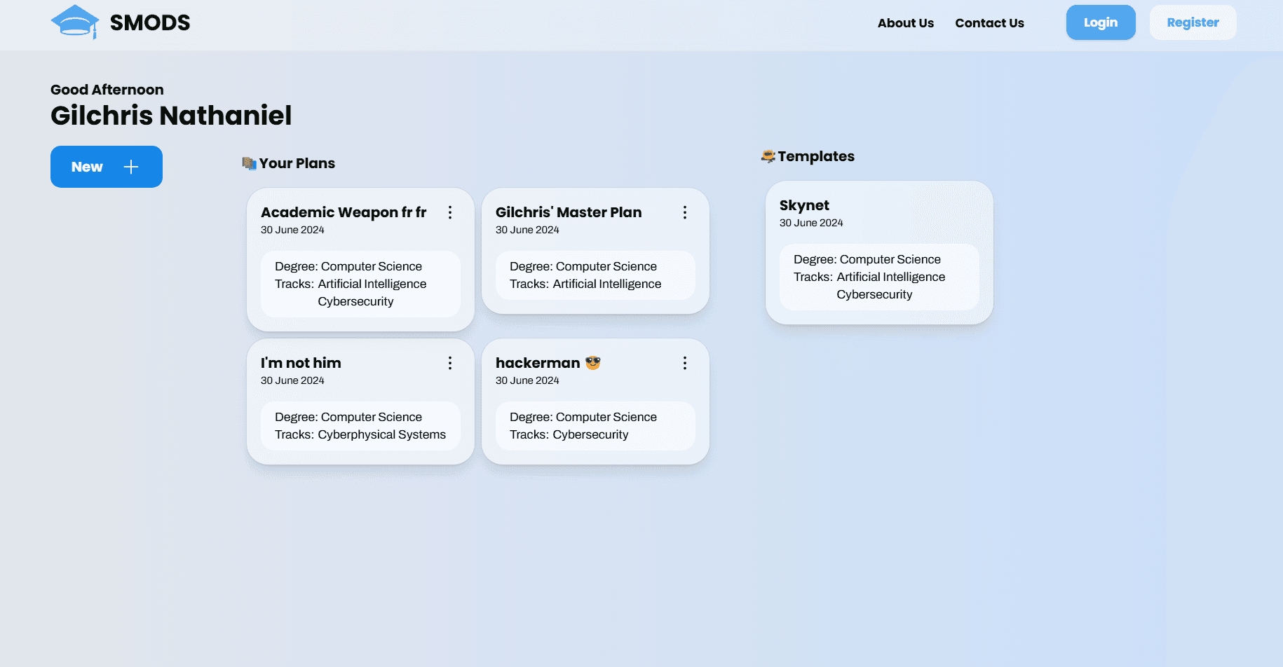Click the robot icon beside Templates
1283x667 pixels.
click(x=768, y=156)
